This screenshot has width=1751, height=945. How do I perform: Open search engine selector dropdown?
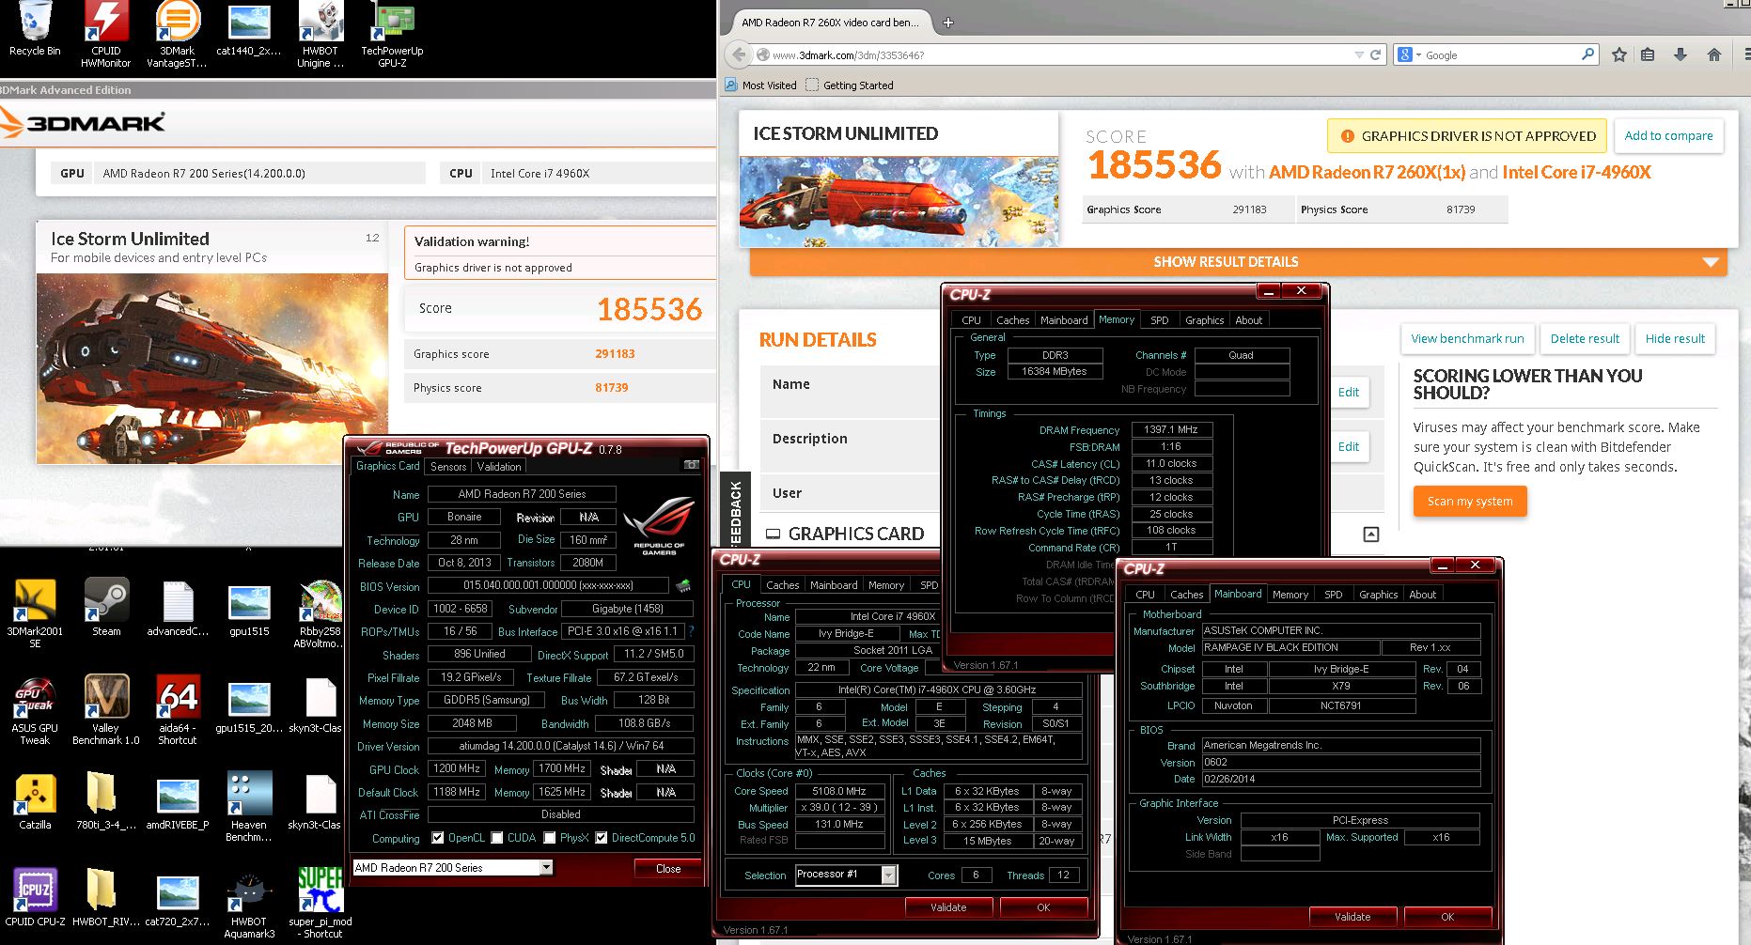click(1409, 54)
